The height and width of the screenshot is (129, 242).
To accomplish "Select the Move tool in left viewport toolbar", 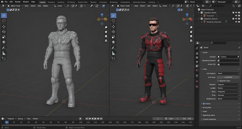I will point(4,27).
